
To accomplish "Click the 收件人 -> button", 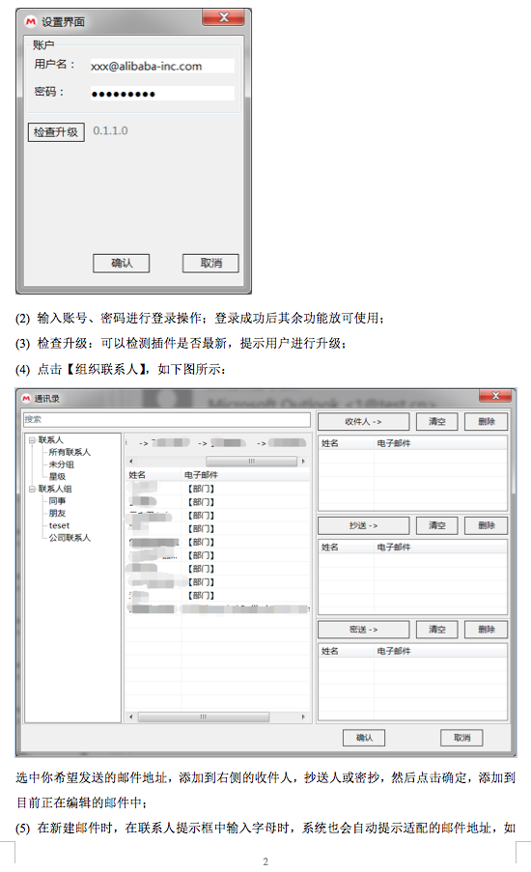I will 363,422.
